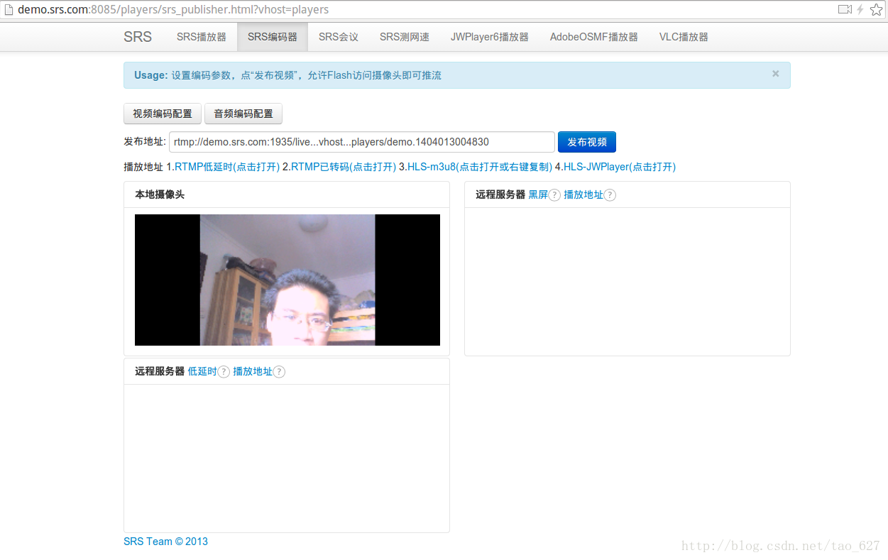Open help icon next to 低延时
The height and width of the screenshot is (560, 888).
(x=224, y=372)
